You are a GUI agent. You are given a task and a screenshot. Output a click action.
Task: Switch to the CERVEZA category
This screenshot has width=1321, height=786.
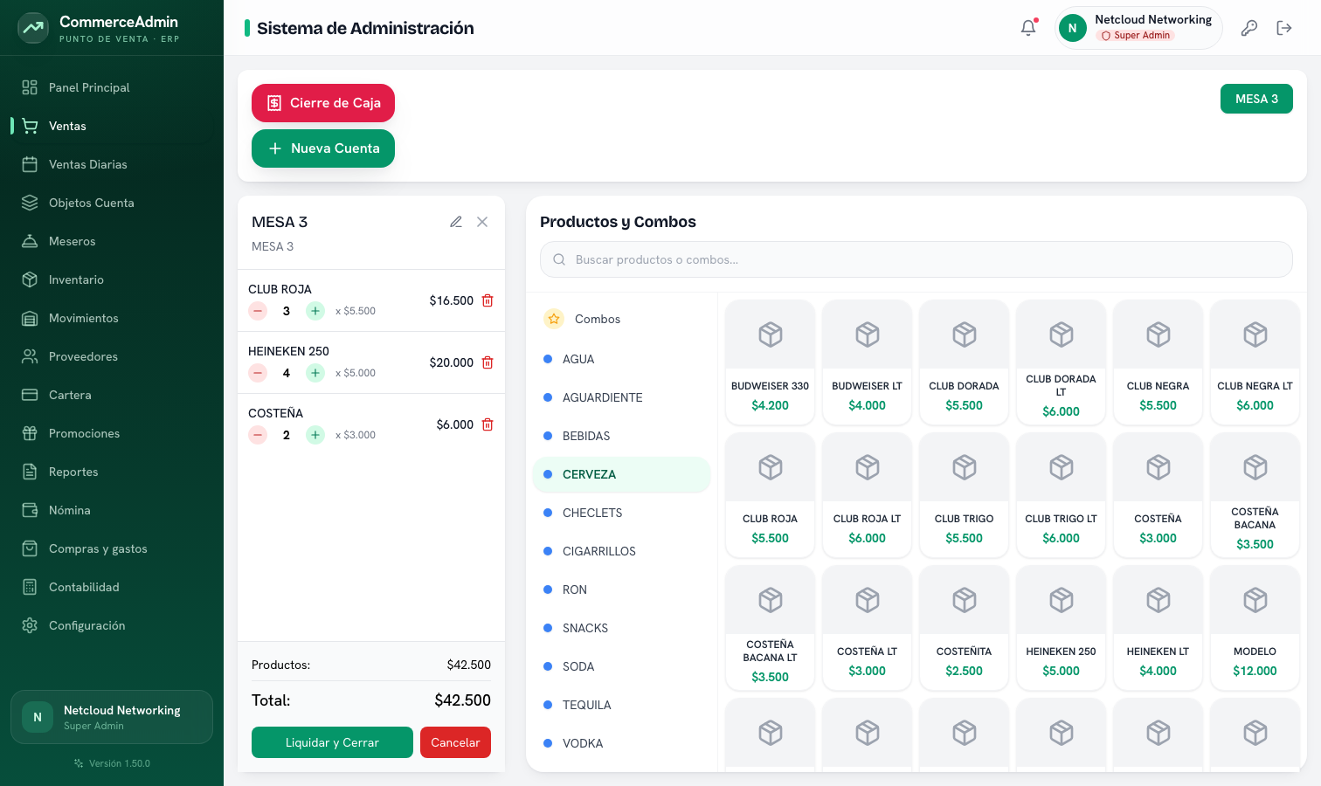622,474
